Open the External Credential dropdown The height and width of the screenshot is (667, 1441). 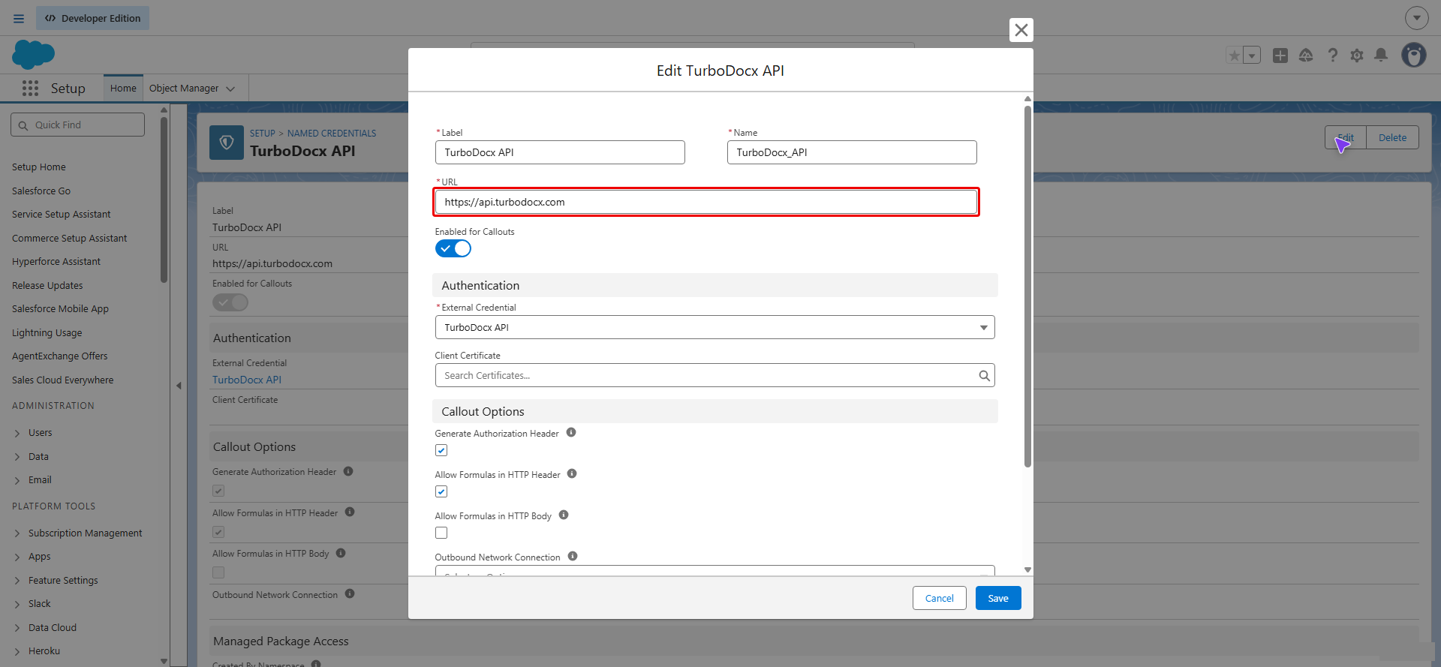click(x=714, y=327)
